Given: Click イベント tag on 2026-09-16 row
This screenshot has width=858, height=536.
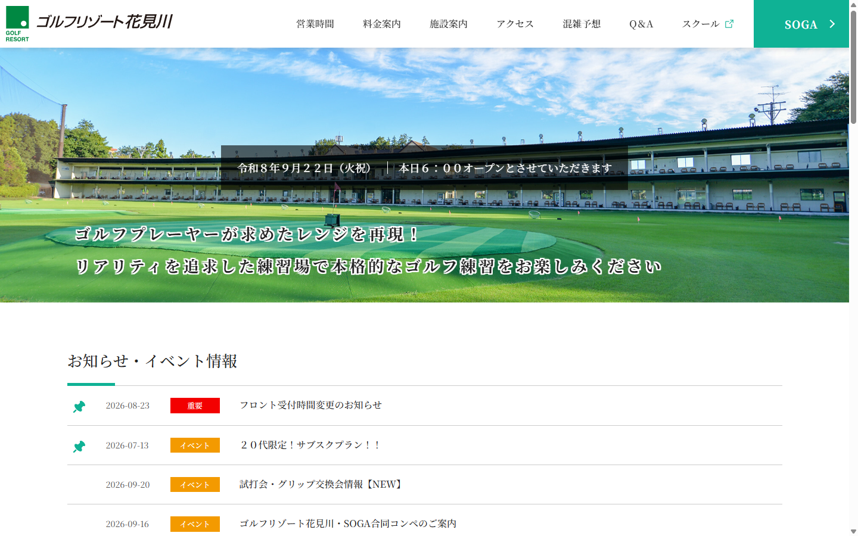Looking at the screenshot, I should [195, 524].
